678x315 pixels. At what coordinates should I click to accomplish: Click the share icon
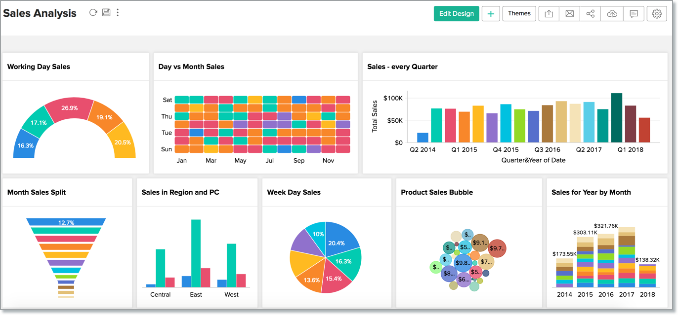pyautogui.click(x=590, y=14)
